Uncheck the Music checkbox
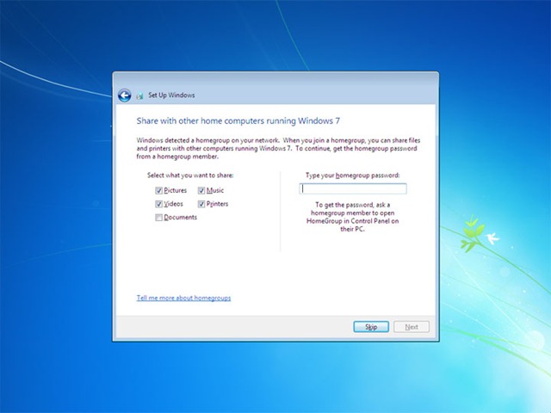551x413 pixels. (x=201, y=190)
